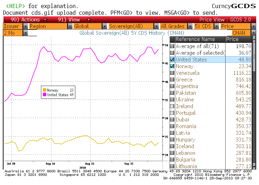
Task: Check the Hungary checkbox
Action: click(172, 139)
